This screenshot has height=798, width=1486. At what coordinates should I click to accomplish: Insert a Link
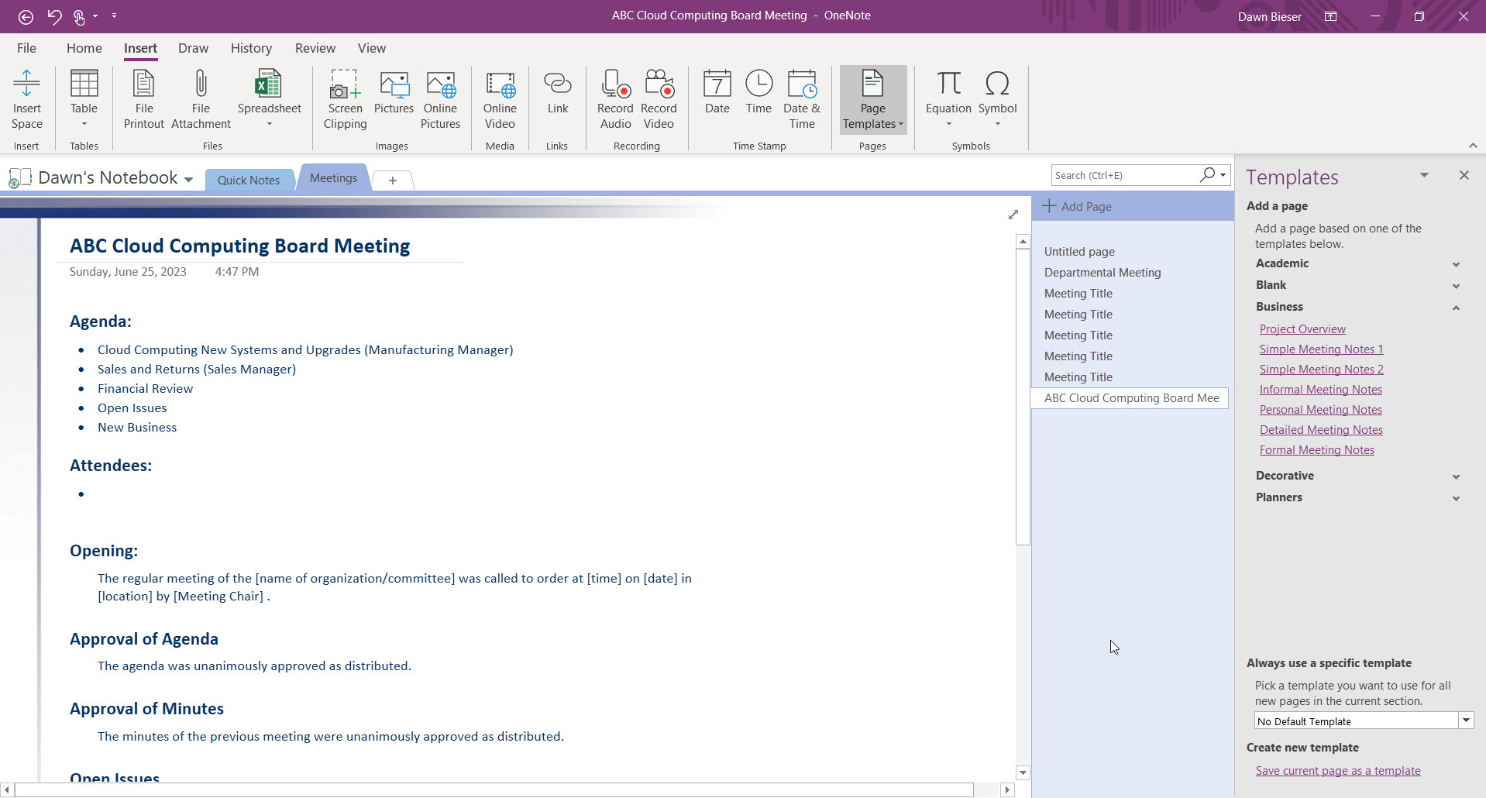(557, 93)
